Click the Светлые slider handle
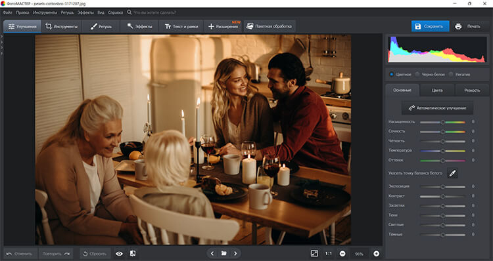The height and width of the screenshot is (261, 493). coord(442,225)
